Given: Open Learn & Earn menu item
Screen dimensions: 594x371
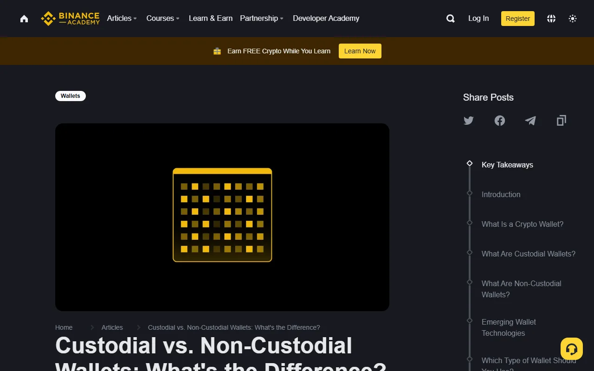Looking at the screenshot, I should [211, 19].
